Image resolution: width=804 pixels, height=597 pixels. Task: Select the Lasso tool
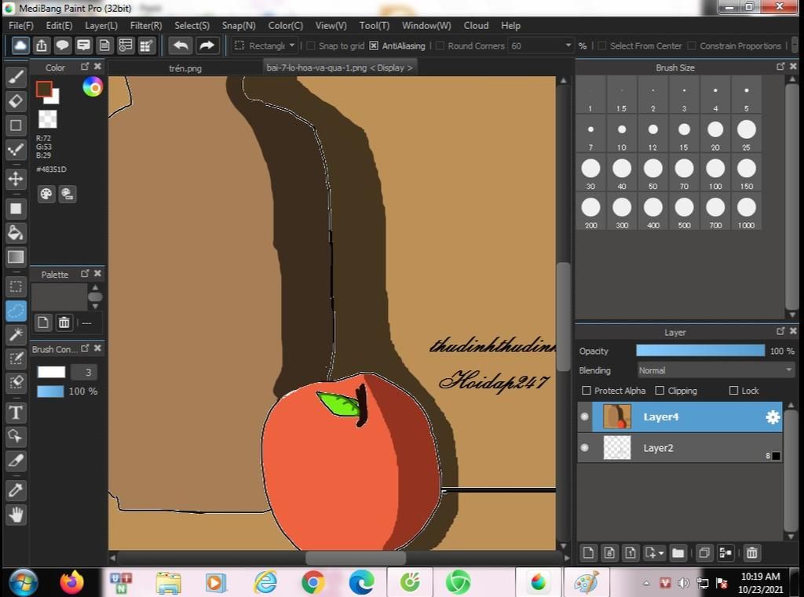pyautogui.click(x=16, y=311)
